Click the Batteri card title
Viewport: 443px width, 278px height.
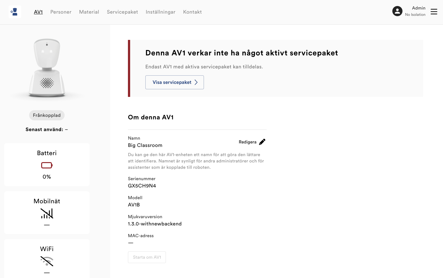coord(47,153)
